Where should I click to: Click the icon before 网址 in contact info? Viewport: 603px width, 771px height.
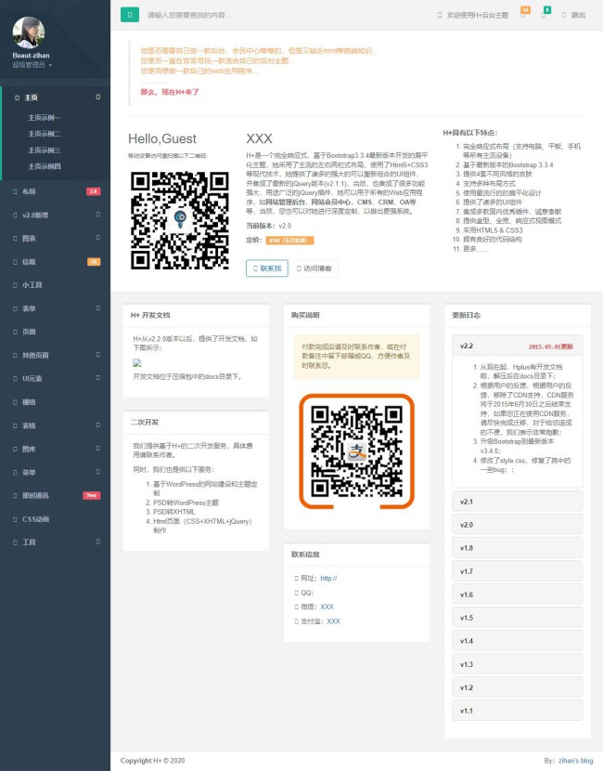point(296,578)
